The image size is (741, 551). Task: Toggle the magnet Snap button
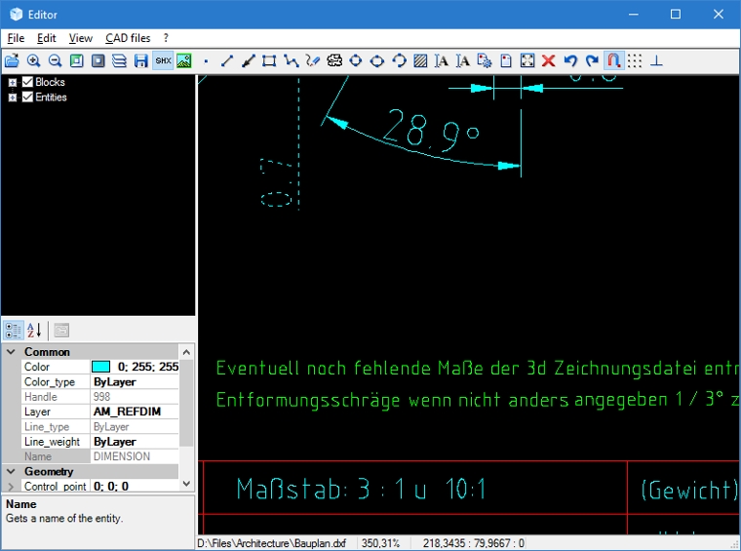click(x=613, y=60)
